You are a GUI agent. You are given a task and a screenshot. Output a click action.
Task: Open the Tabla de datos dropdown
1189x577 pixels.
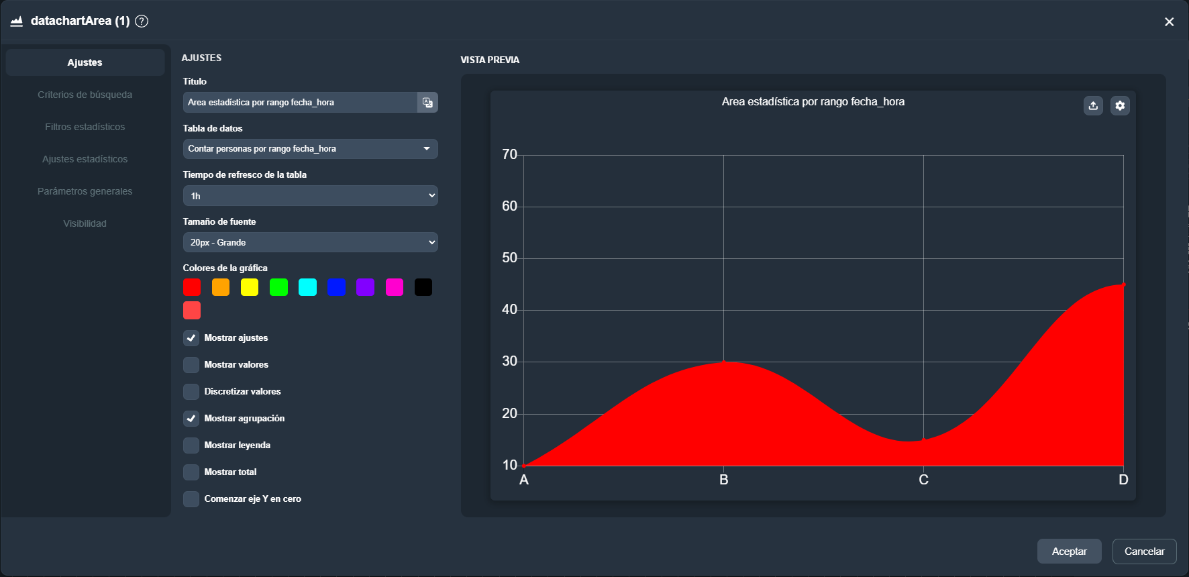tap(310, 149)
